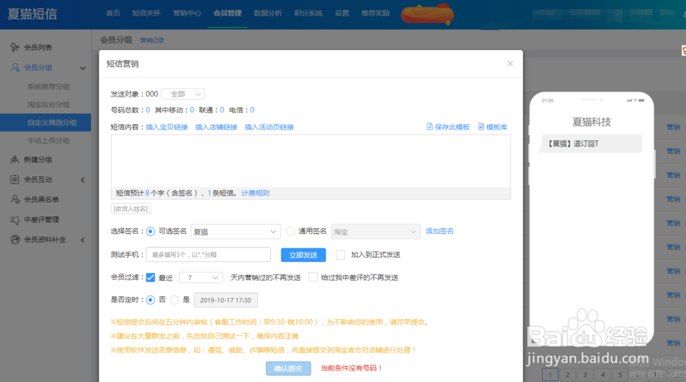
Task: Open the 营销中心 top menu
Action: (x=187, y=13)
